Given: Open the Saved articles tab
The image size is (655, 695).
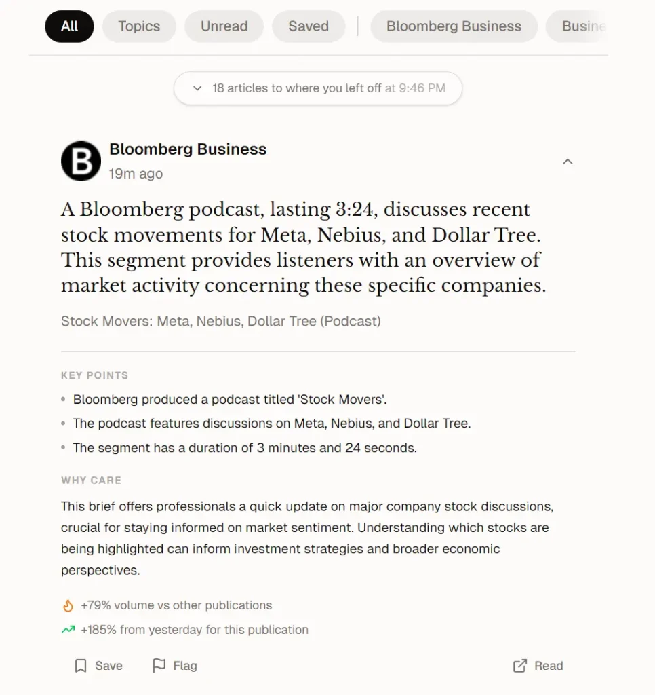Looking at the screenshot, I should (x=309, y=26).
